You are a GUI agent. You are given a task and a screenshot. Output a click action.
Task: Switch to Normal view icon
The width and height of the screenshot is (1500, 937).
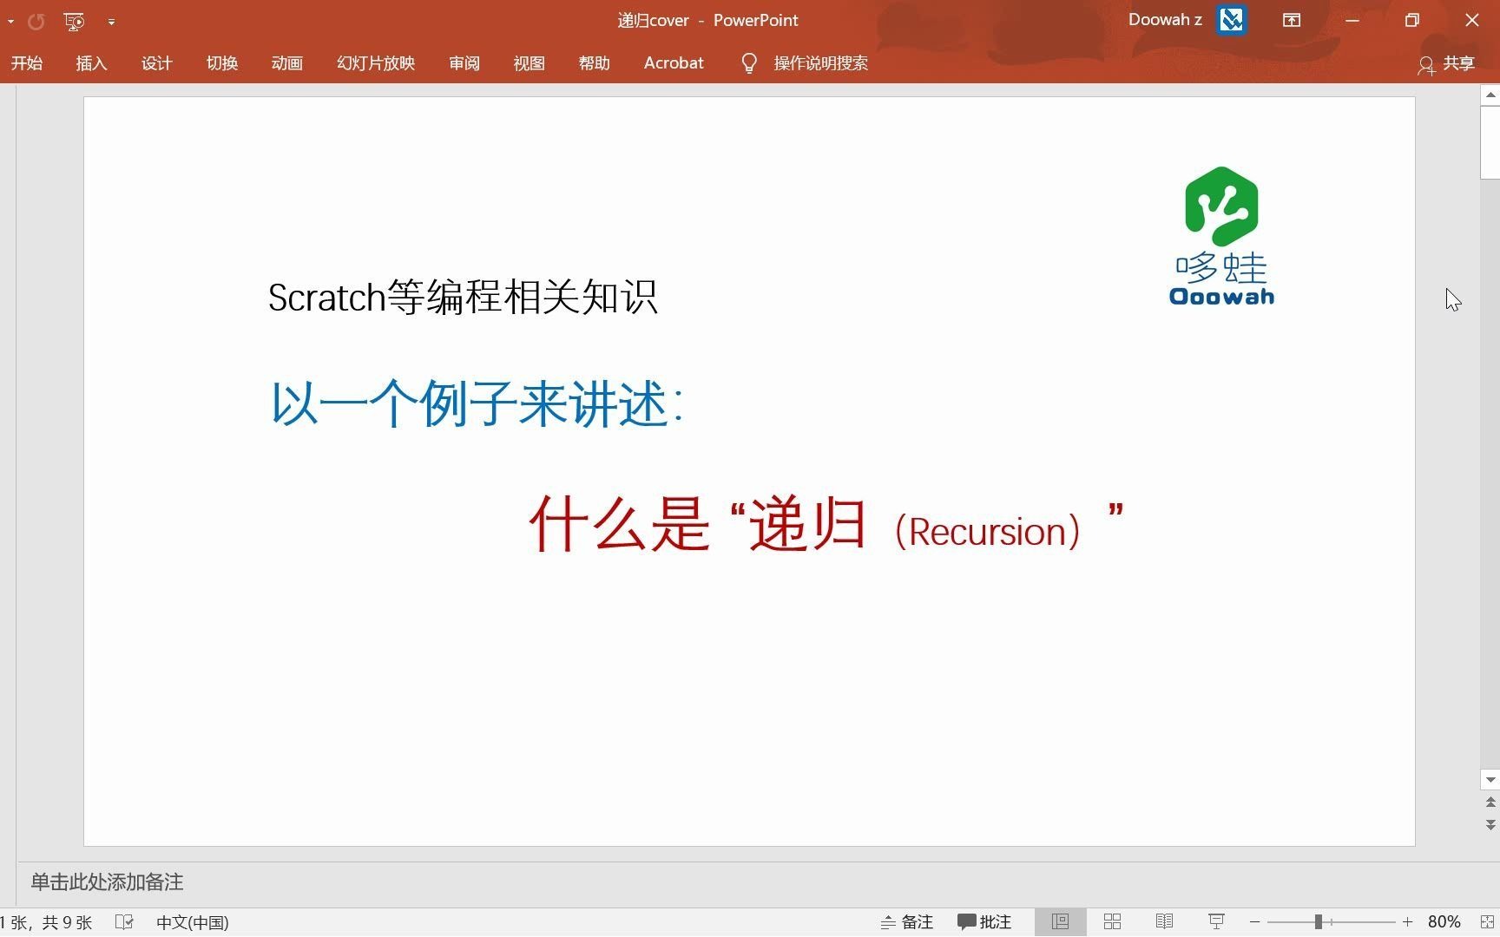1060,922
